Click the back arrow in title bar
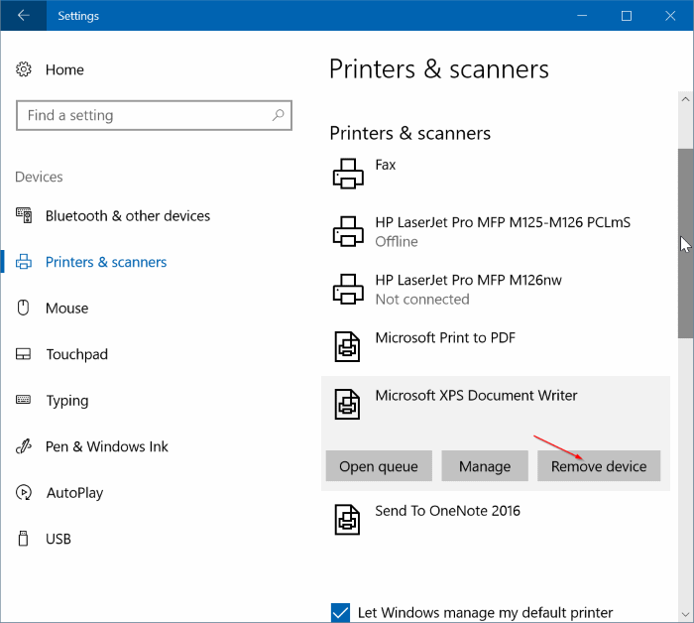The height and width of the screenshot is (623, 694). (x=23, y=16)
